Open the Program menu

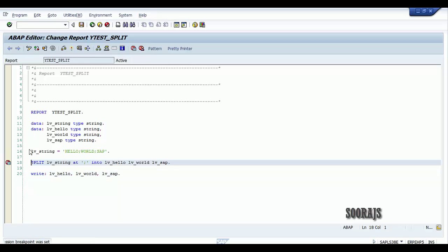[x=20, y=15]
